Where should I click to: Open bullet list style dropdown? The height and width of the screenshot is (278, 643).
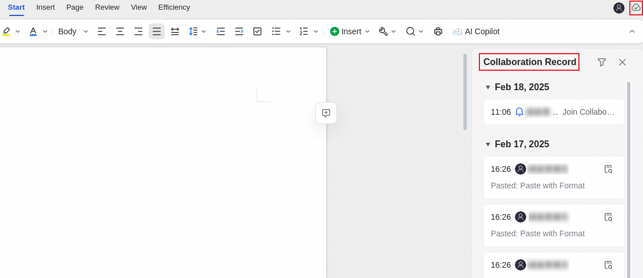(288, 31)
